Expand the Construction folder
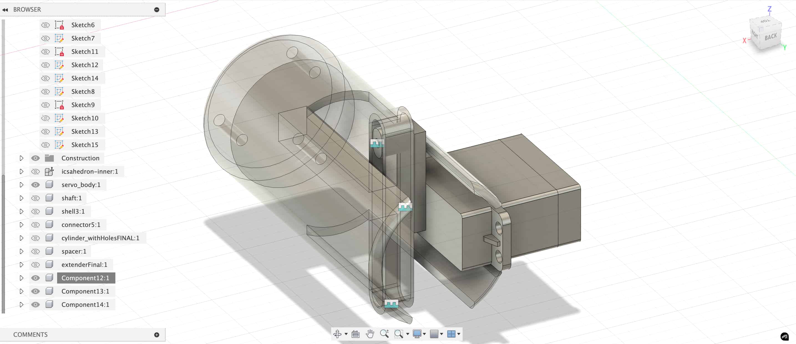 (x=21, y=158)
